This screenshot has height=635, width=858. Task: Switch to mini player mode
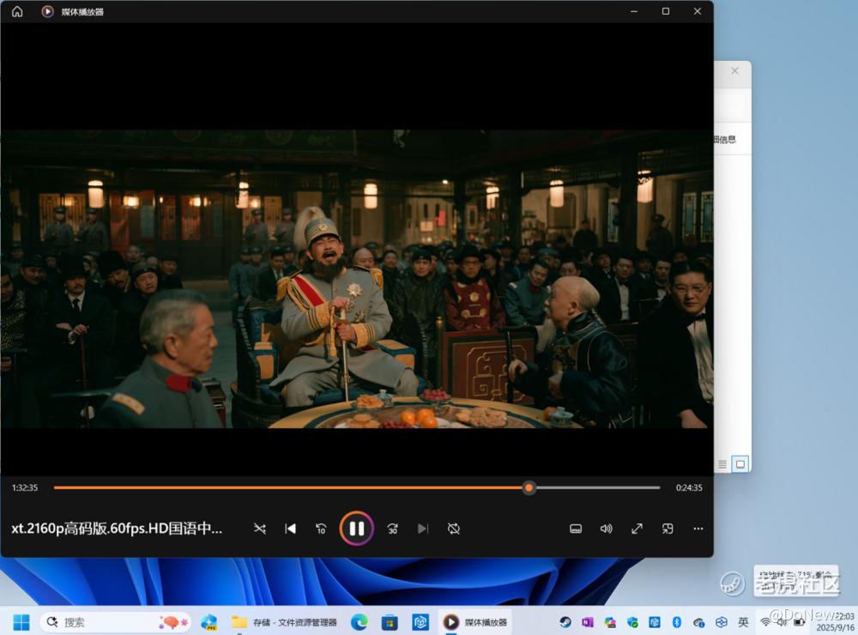click(x=668, y=529)
